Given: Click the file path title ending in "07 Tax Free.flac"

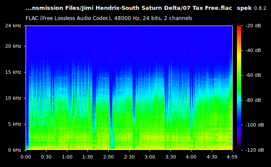Looking at the screenshot, I should (x=129, y=8).
